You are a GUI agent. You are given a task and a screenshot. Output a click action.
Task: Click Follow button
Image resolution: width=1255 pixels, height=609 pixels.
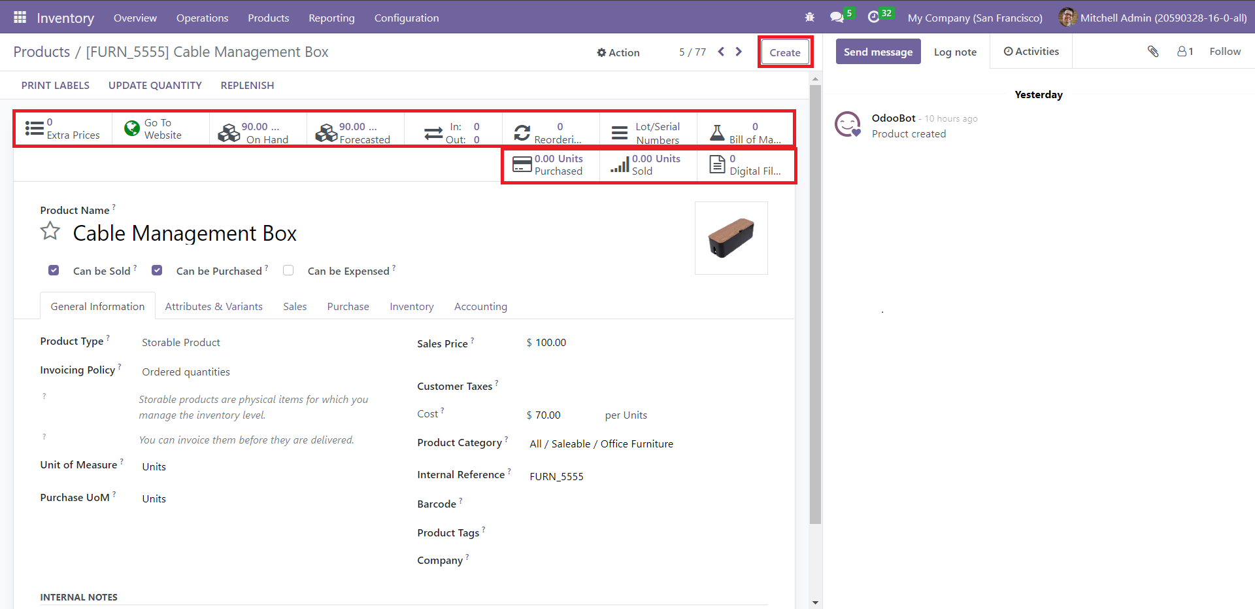[1225, 51]
